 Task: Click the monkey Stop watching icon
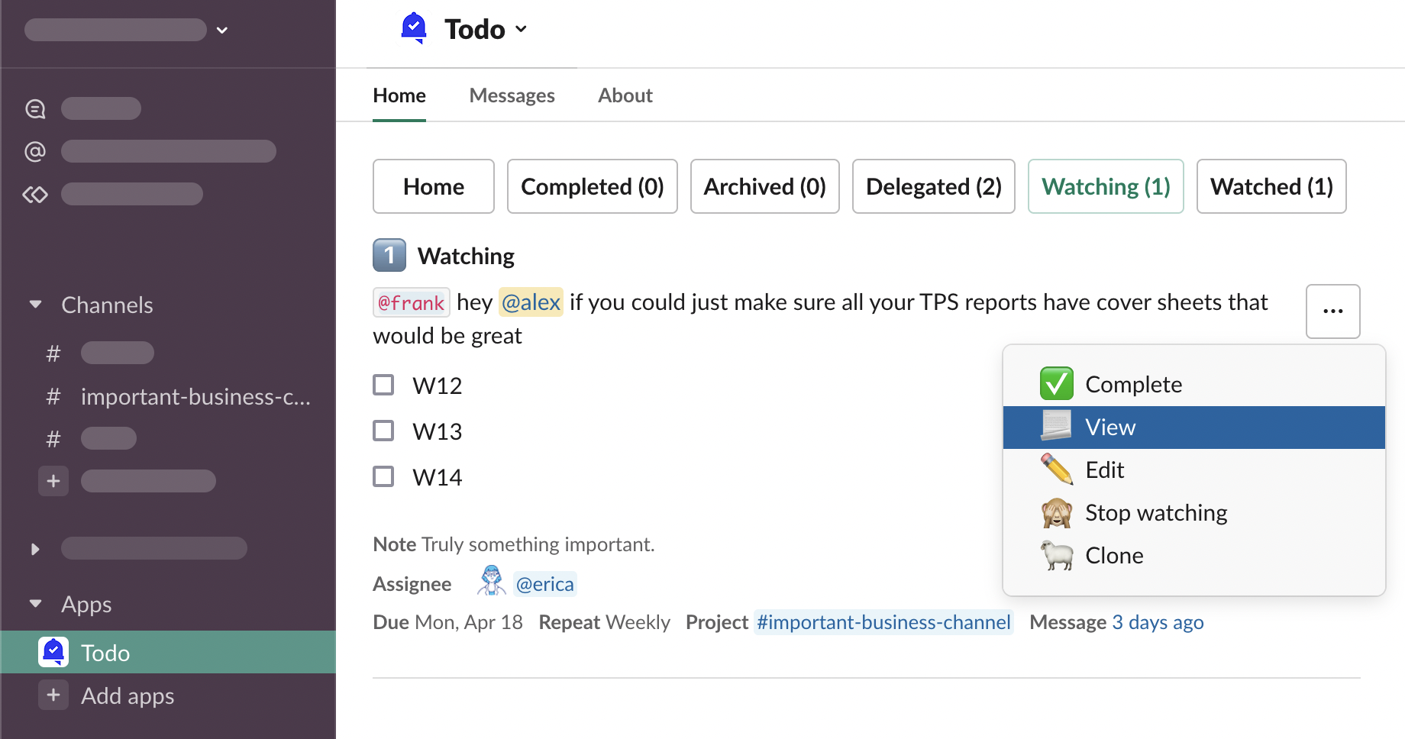click(x=1056, y=512)
